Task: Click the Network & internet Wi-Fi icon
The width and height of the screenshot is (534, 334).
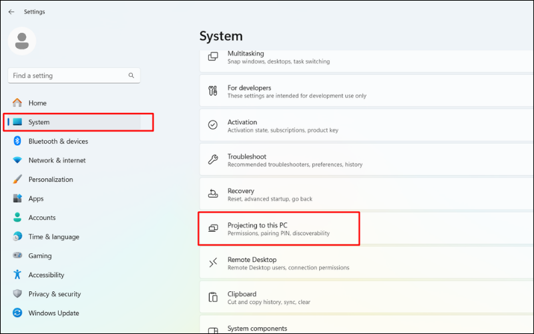Action: (x=17, y=160)
